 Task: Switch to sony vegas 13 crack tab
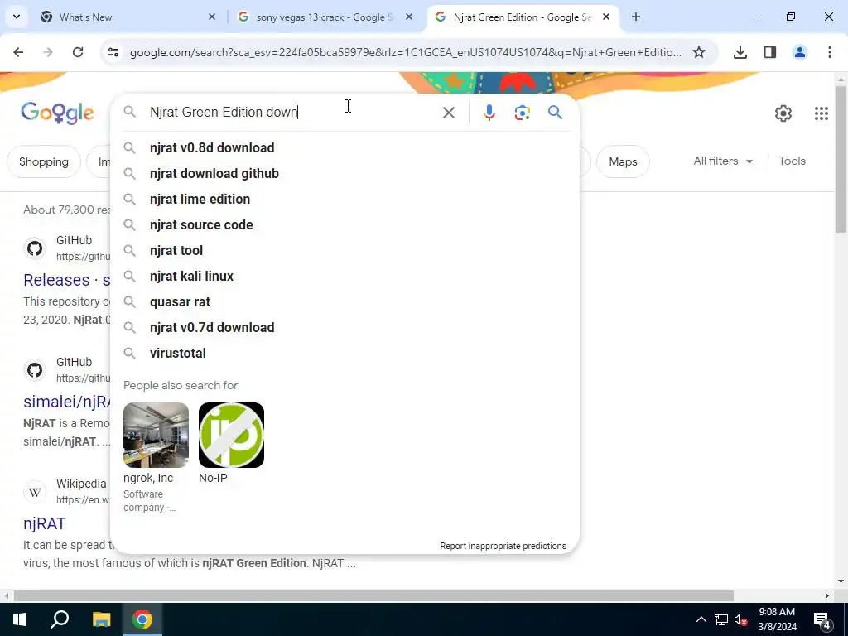click(325, 17)
